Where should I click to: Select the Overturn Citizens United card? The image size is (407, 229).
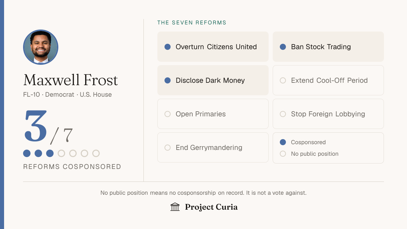213,47
